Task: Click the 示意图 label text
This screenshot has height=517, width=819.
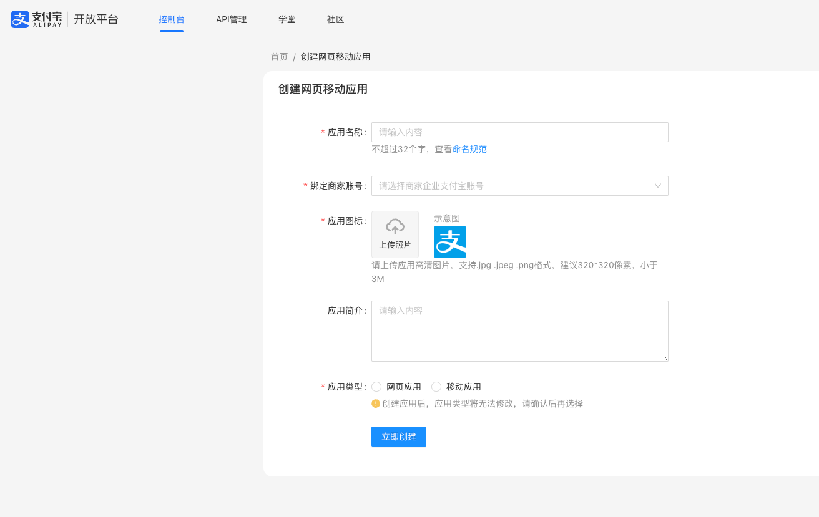Action: (x=447, y=218)
